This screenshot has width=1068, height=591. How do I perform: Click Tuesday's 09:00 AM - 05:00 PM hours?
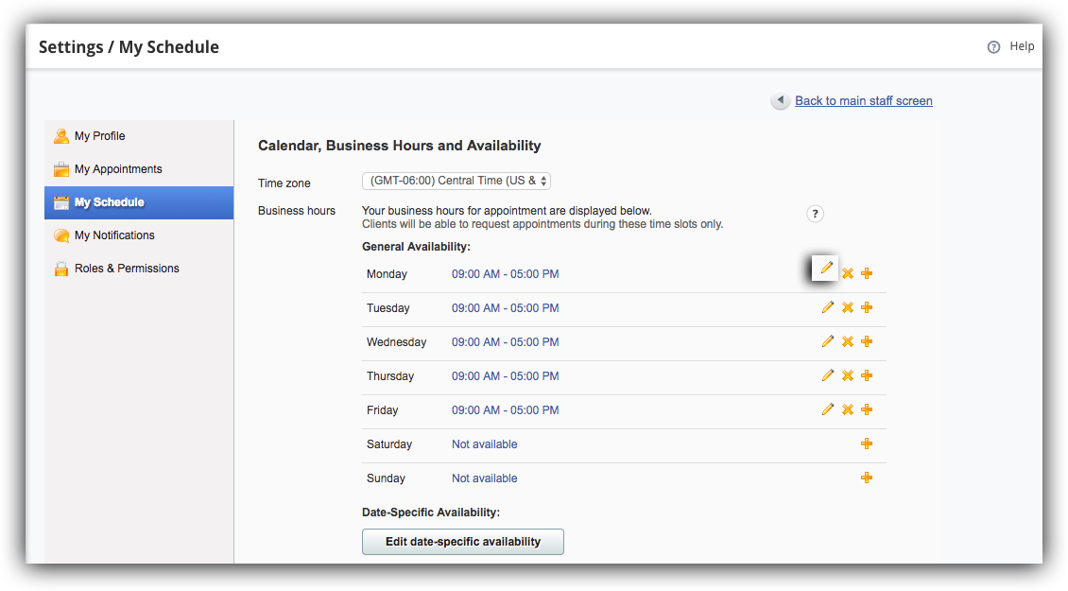[x=506, y=308]
